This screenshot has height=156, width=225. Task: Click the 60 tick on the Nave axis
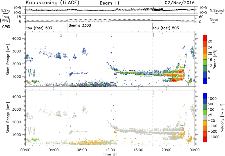pos(201,17)
